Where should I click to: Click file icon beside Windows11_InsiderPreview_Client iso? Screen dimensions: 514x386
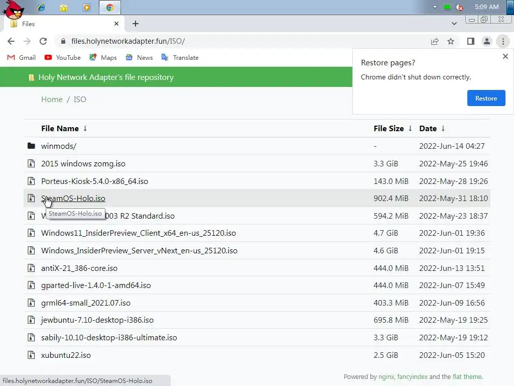tap(31, 233)
